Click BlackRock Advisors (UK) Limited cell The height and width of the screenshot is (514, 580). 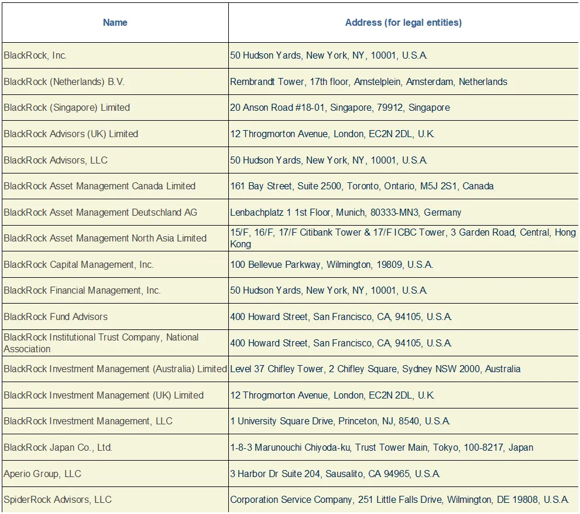click(115, 134)
